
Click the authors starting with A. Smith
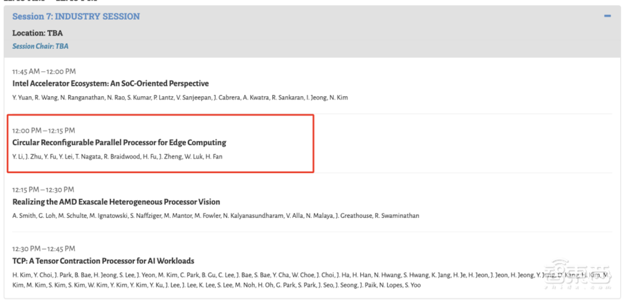pyautogui.click(x=215, y=215)
